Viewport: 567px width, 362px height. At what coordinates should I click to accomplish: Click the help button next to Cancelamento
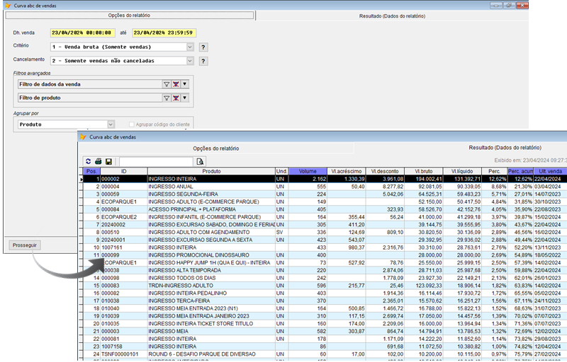click(x=203, y=61)
